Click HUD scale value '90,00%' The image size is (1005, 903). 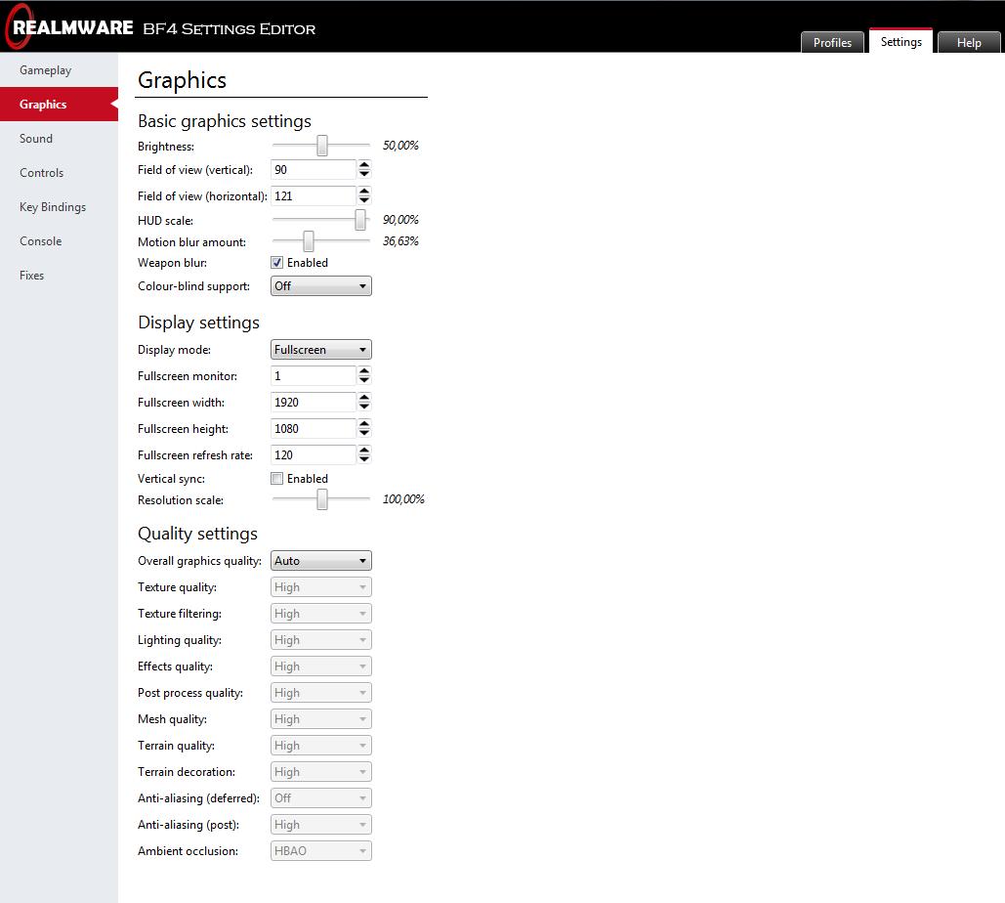(400, 220)
